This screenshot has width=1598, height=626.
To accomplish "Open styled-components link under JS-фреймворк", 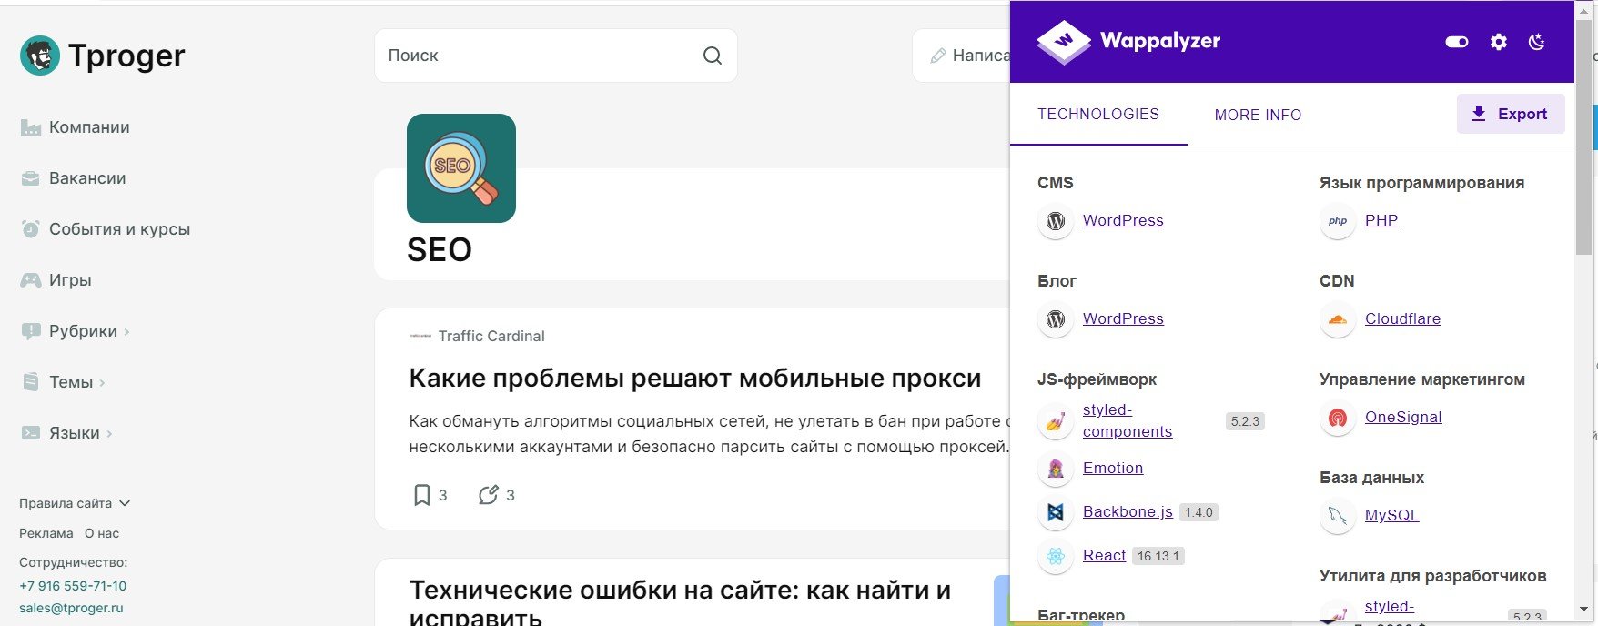I will 1128,420.
